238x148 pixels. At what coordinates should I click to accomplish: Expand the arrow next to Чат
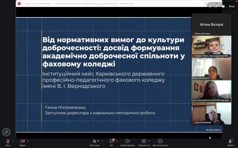(117, 141)
